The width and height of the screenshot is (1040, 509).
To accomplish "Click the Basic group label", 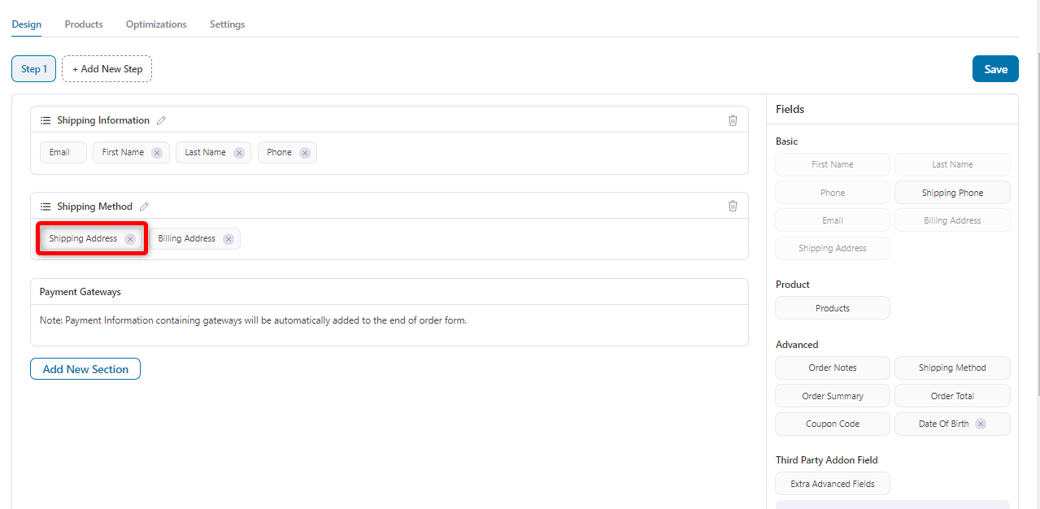I will tap(786, 141).
